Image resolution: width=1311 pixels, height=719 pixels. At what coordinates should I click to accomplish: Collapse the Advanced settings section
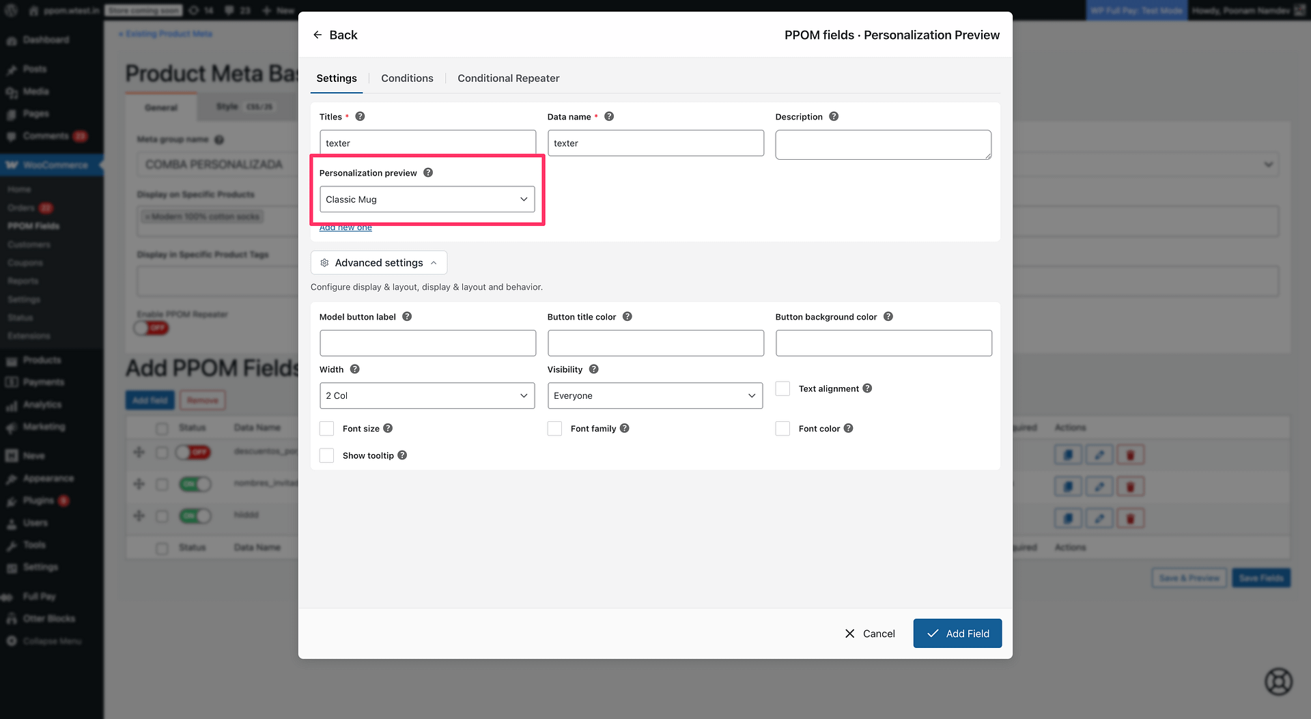pyautogui.click(x=379, y=263)
